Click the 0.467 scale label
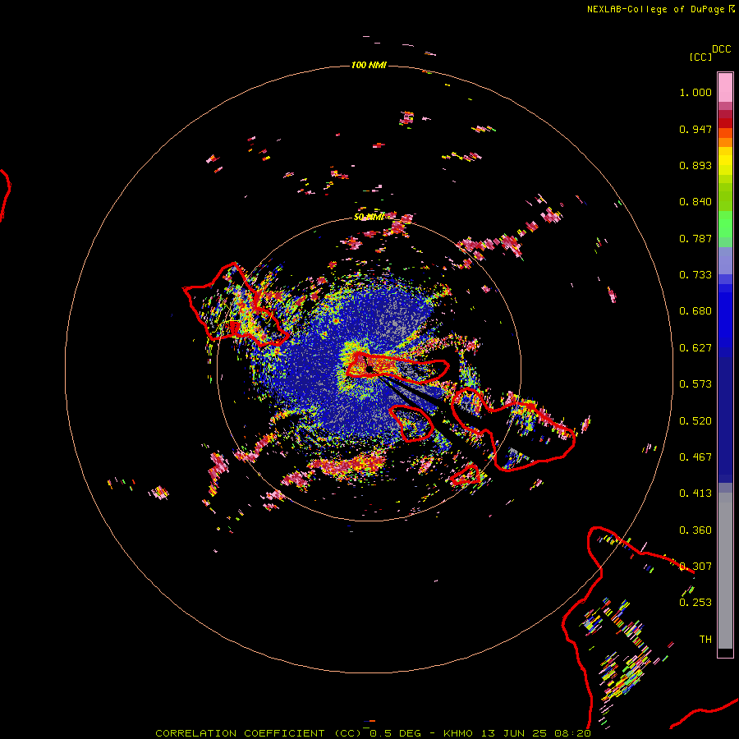 click(x=695, y=457)
